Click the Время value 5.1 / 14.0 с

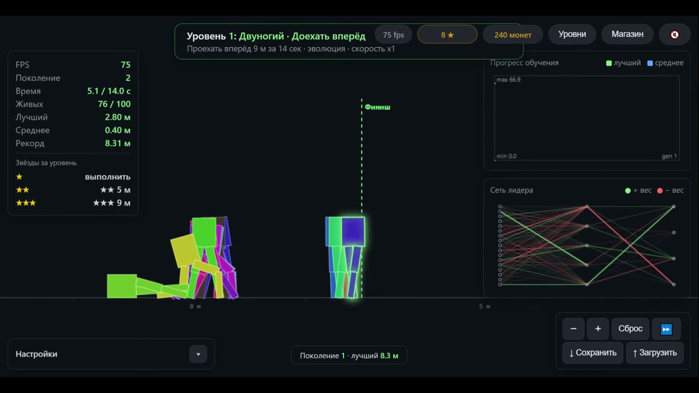(109, 91)
